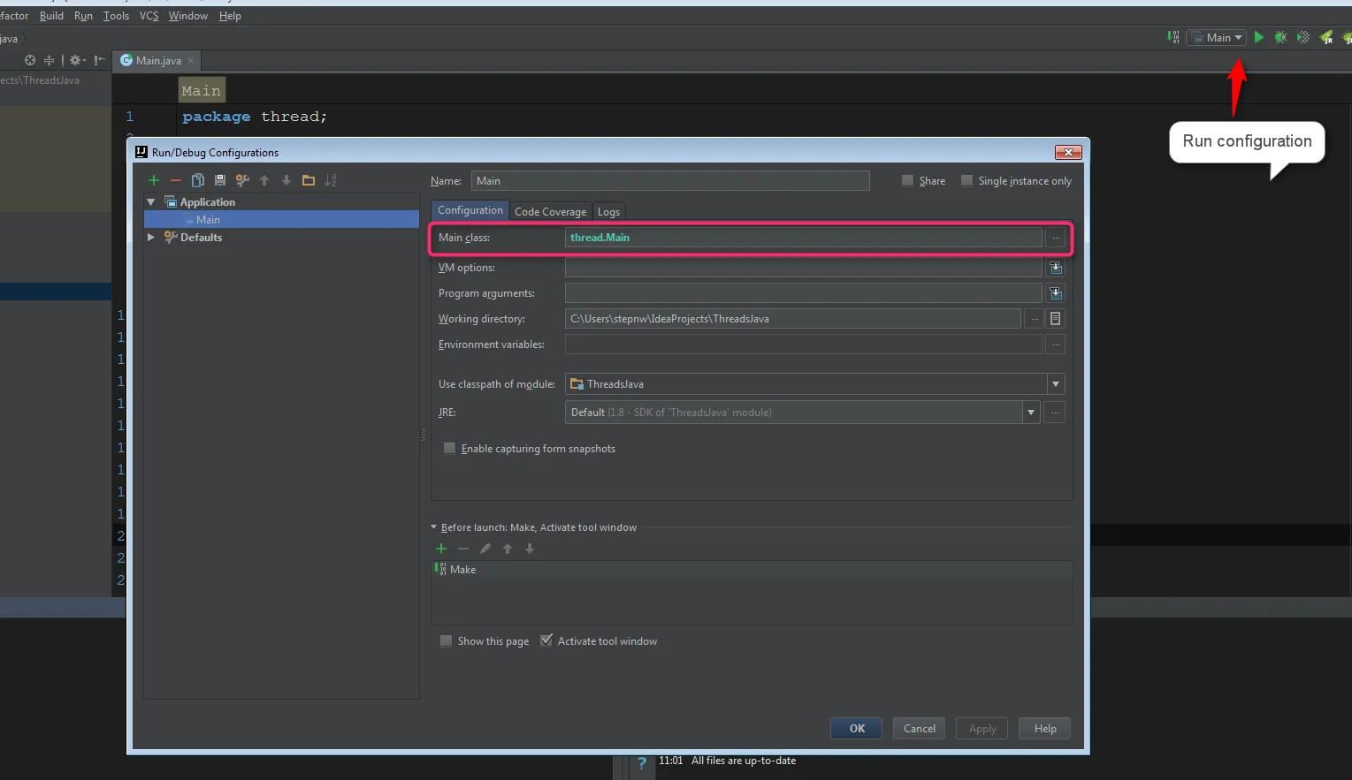
Task: Switch to the Logs tab
Action: pos(608,211)
